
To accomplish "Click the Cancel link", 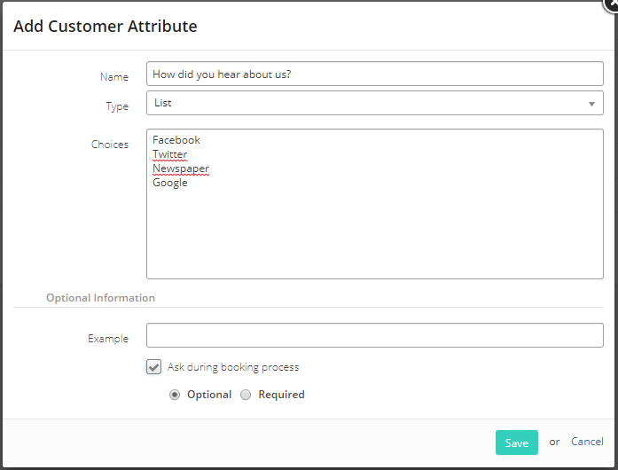I will 587,442.
